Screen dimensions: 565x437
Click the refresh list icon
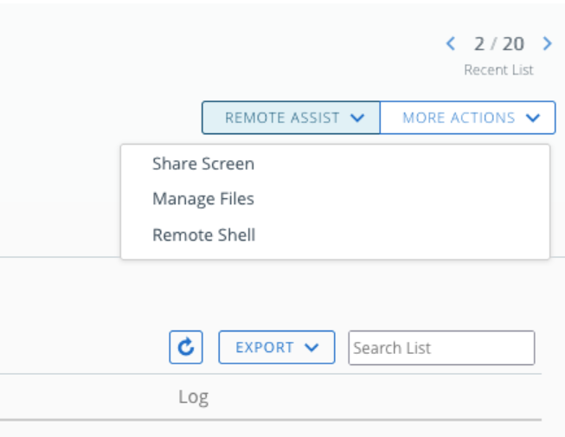(x=186, y=347)
